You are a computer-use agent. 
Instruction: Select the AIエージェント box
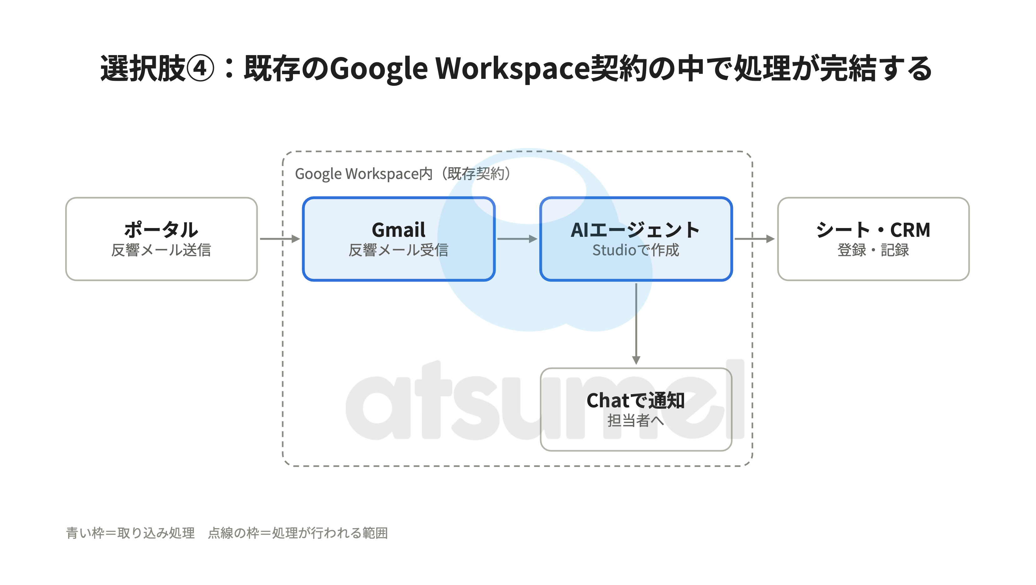point(636,239)
